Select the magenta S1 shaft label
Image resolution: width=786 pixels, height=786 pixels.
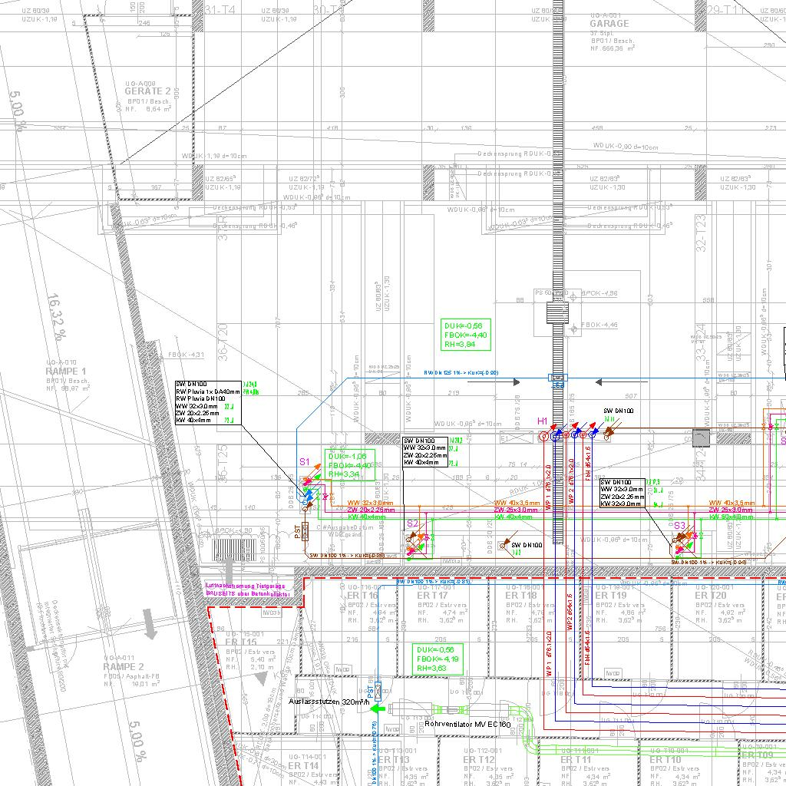[x=304, y=461]
